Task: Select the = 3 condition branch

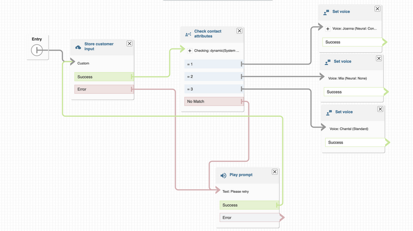Action: (214, 89)
